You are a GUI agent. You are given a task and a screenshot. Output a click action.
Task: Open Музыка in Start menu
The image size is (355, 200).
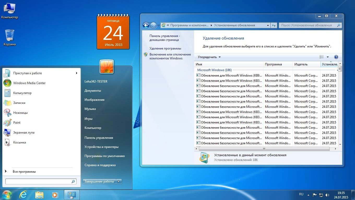coord(90,109)
